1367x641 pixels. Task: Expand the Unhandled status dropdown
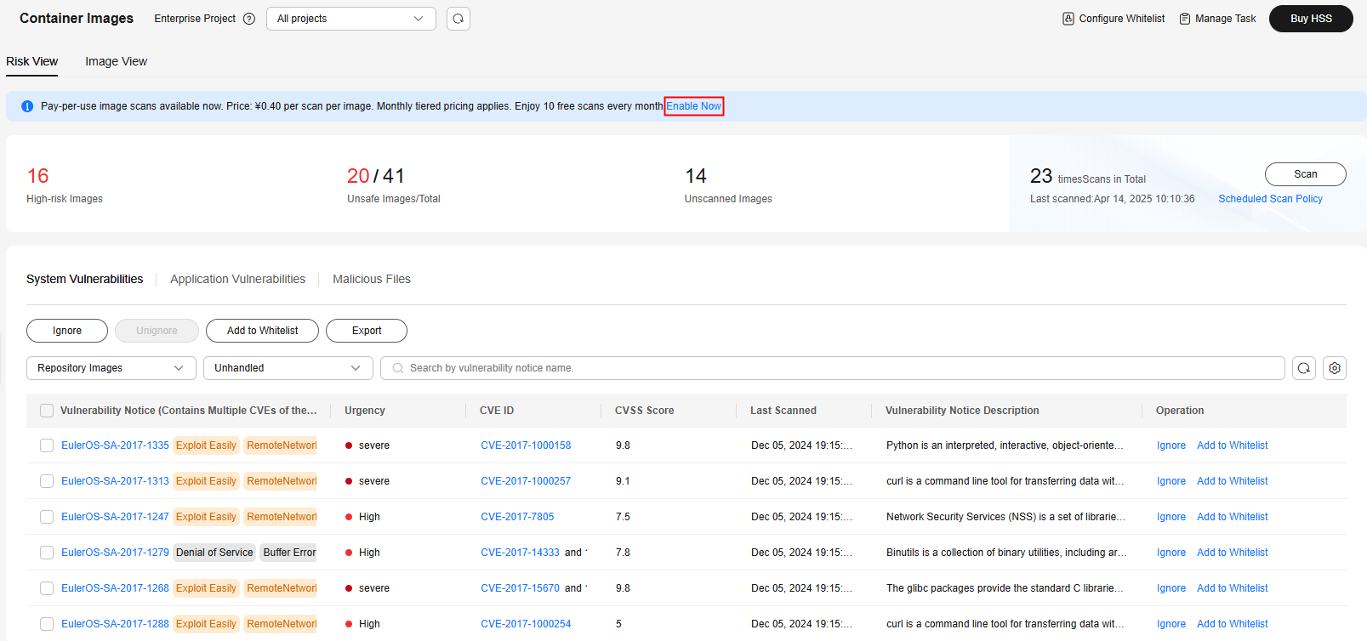[x=288, y=368]
